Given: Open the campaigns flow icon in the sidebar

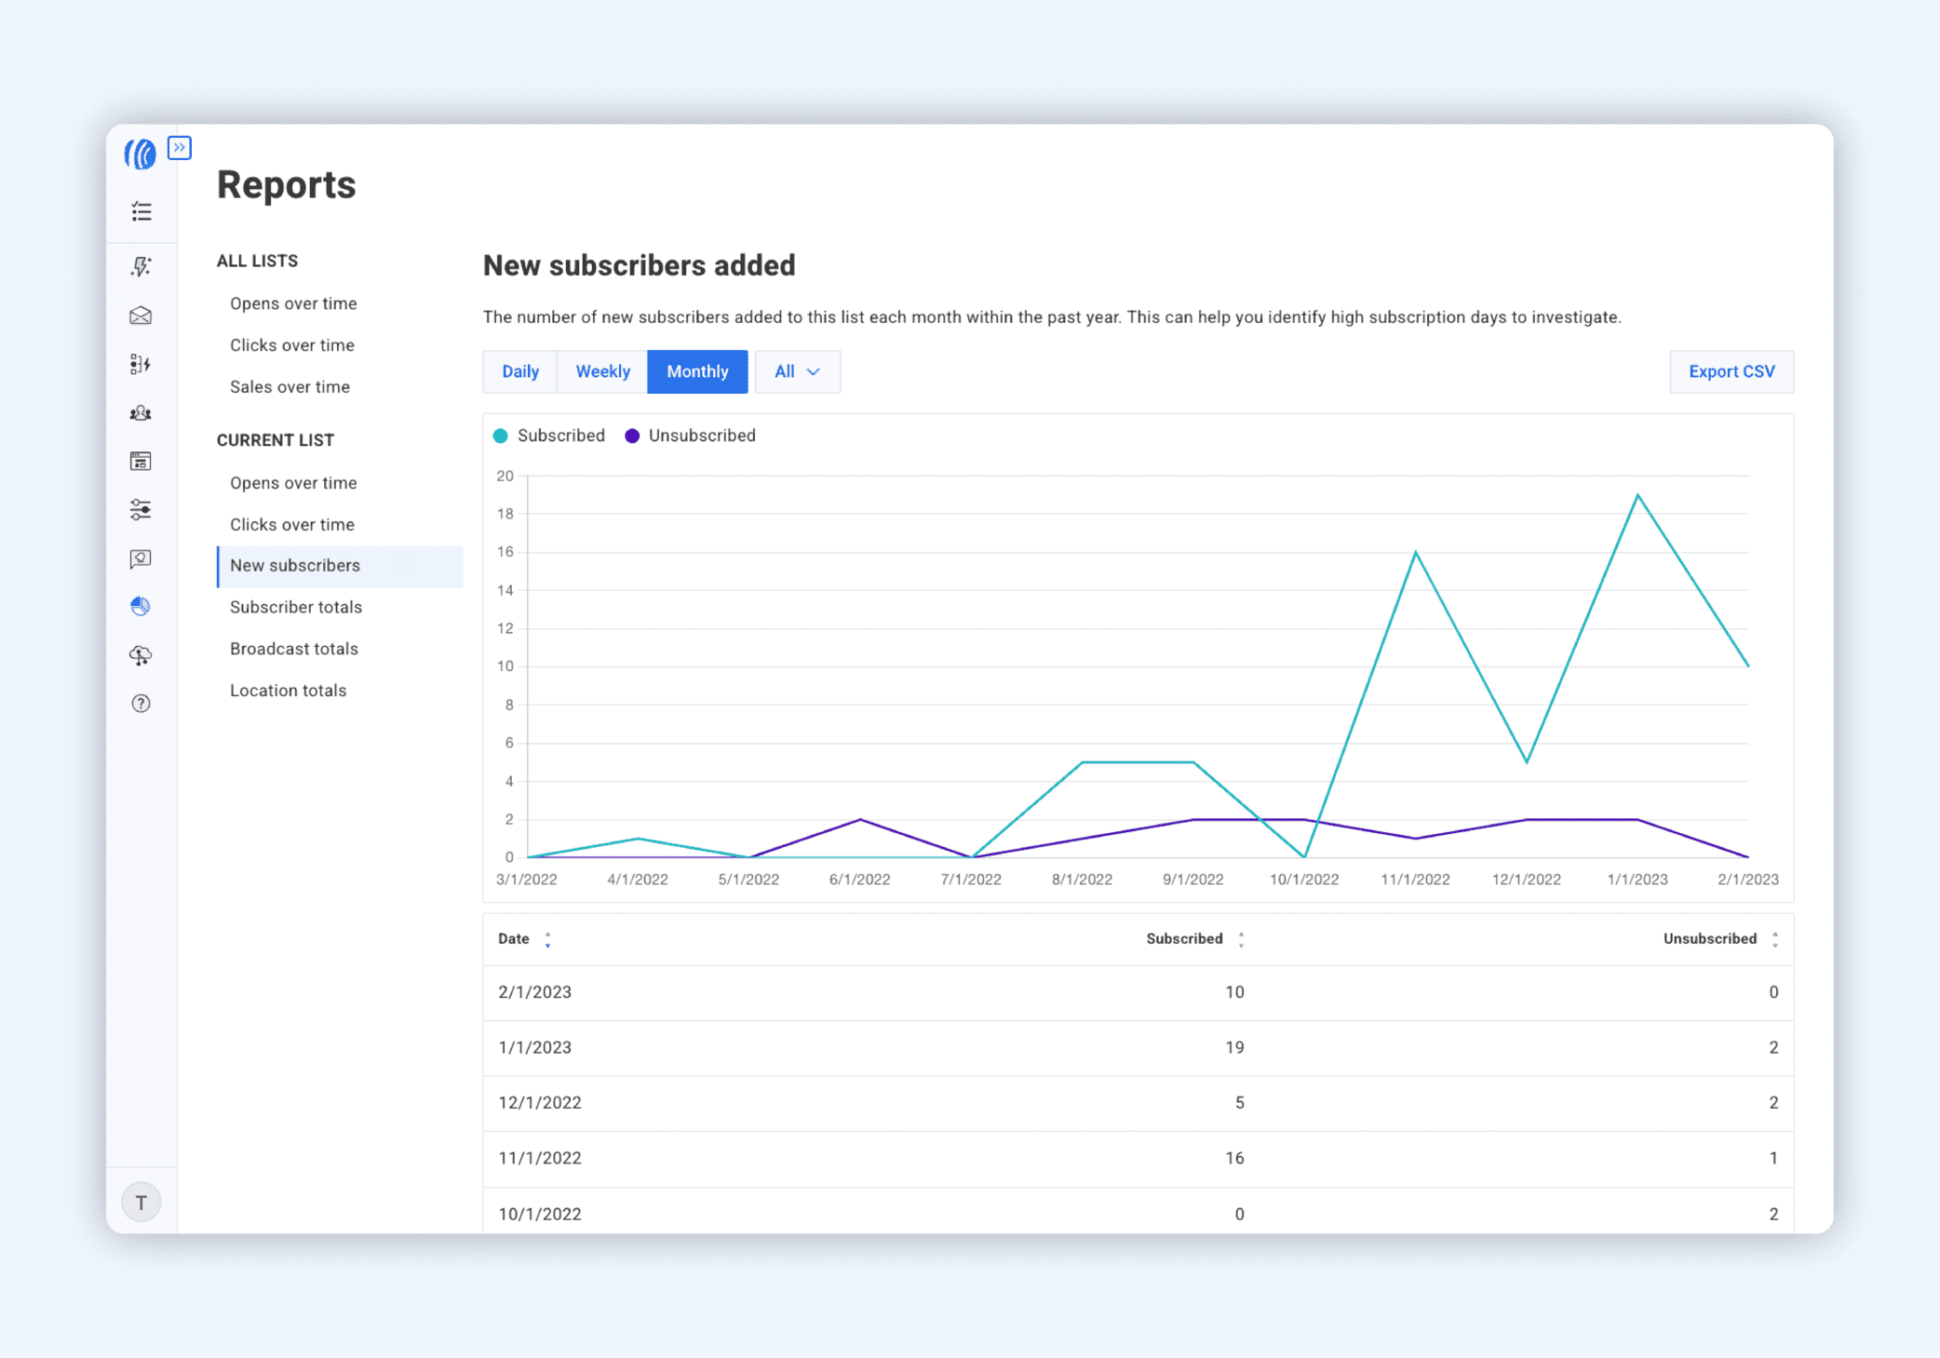Looking at the screenshot, I should point(141,364).
